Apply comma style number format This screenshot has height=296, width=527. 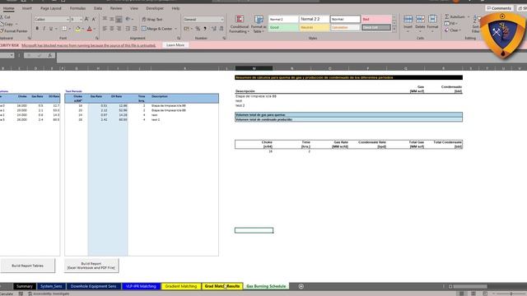pyautogui.click(x=205, y=29)
